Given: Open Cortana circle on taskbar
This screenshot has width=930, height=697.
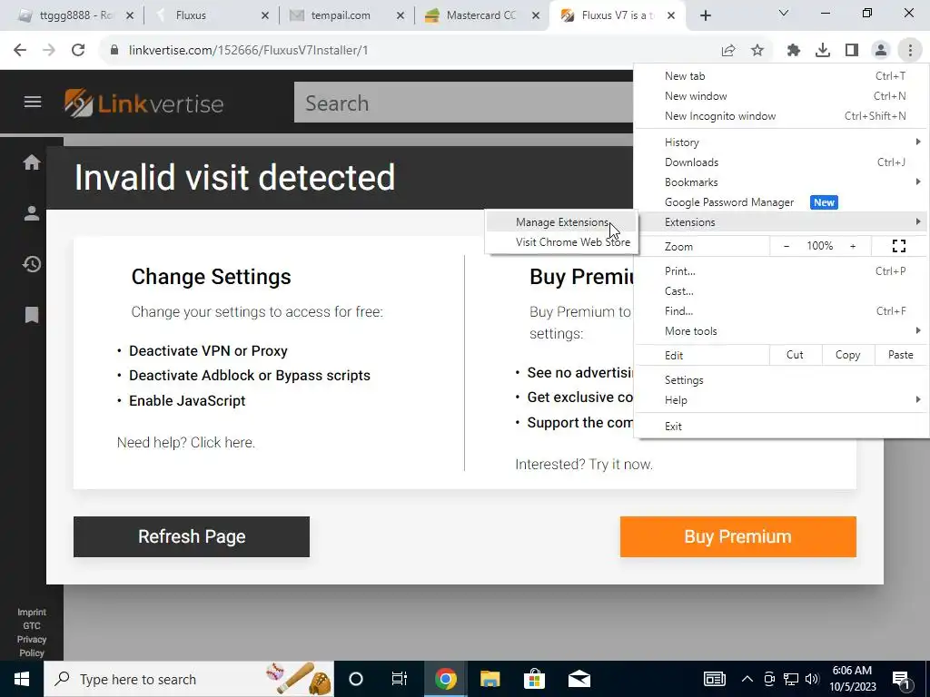Looking at the screenshot, I should click(356, 679).
